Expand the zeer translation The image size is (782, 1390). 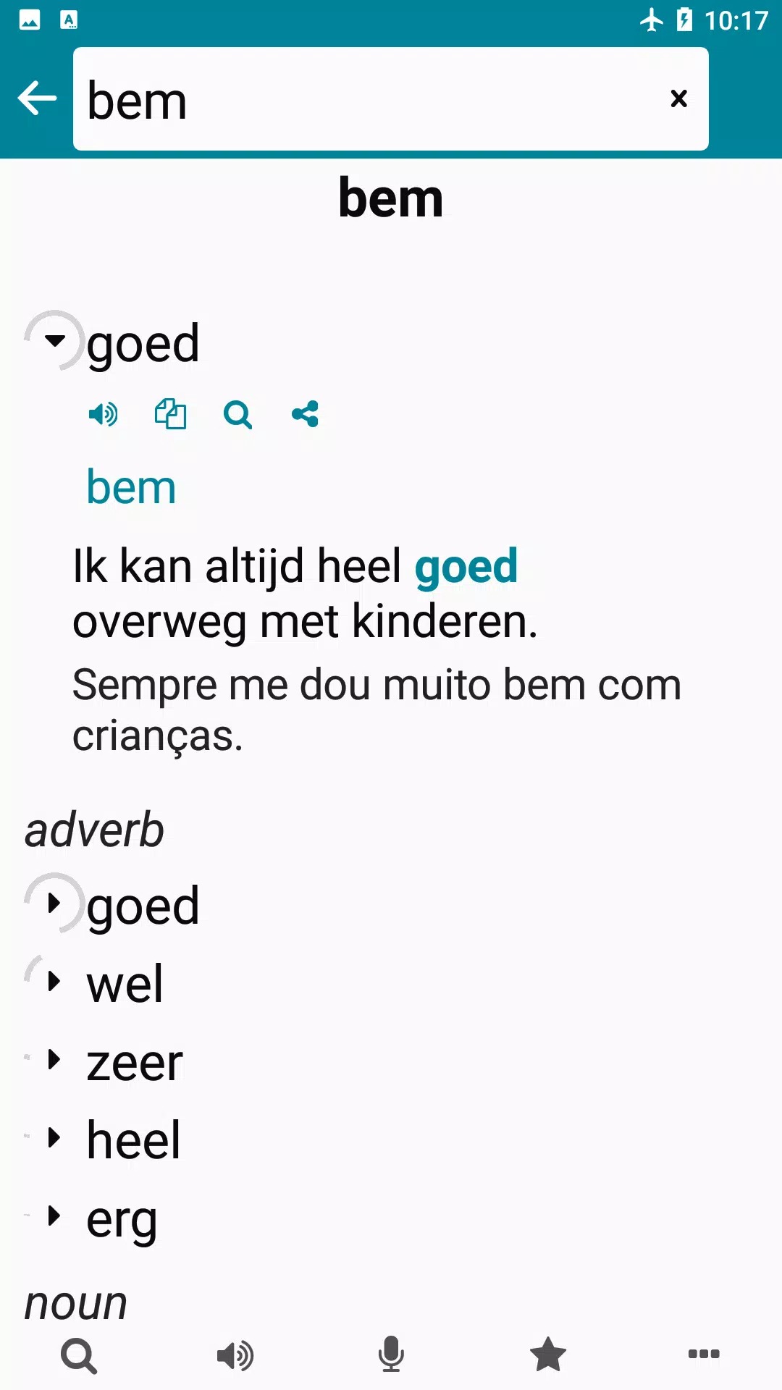[54, 1060]
